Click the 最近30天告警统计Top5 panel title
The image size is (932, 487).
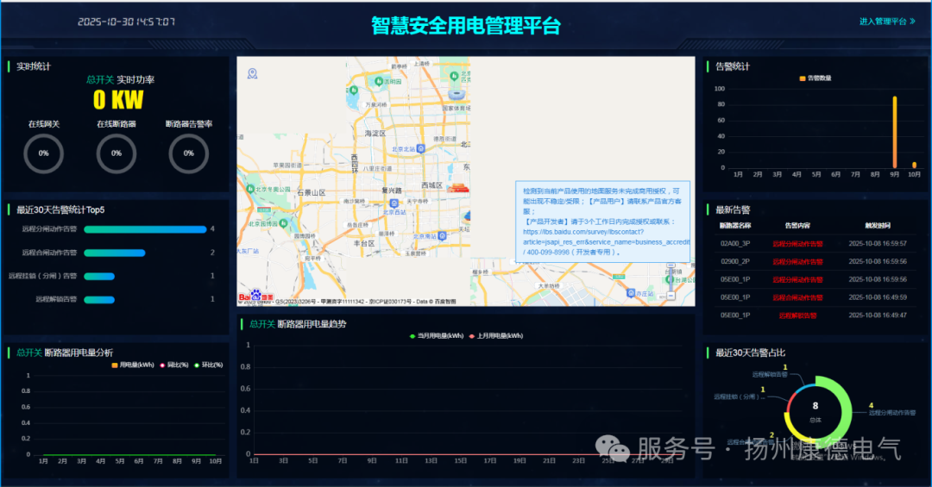pos(60,209)
